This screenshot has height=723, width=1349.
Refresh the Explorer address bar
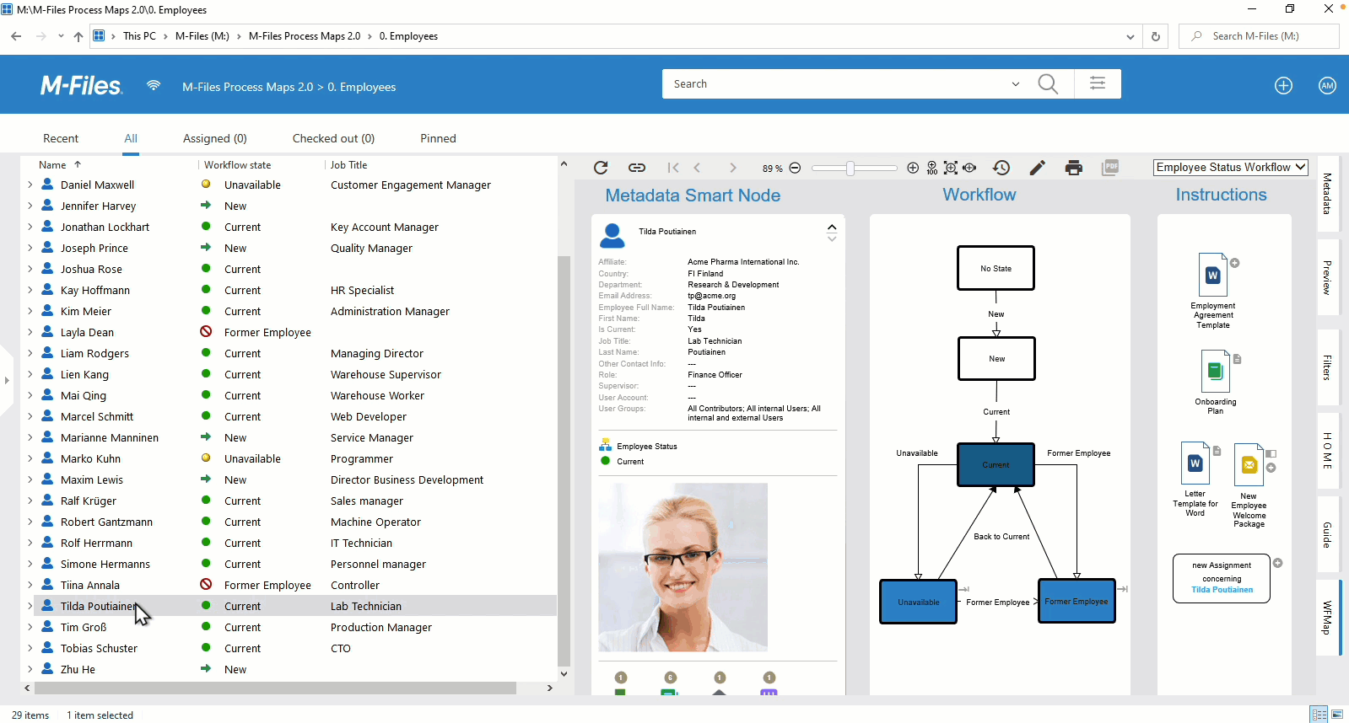[x=1156, y=36]
